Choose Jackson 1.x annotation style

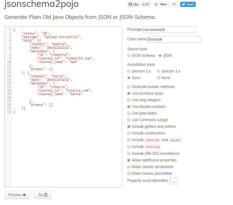[x=159, y=71]
